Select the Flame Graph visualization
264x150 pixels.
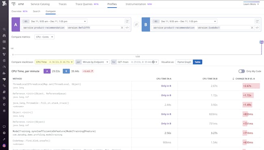click(x=184, y=62)
